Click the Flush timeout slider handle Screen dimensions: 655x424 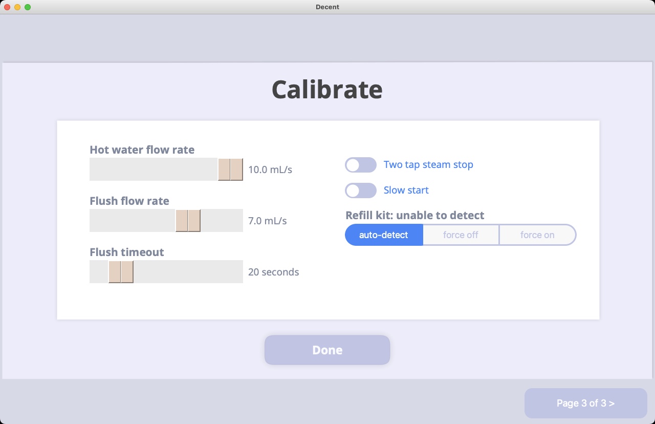click(121, 272)
